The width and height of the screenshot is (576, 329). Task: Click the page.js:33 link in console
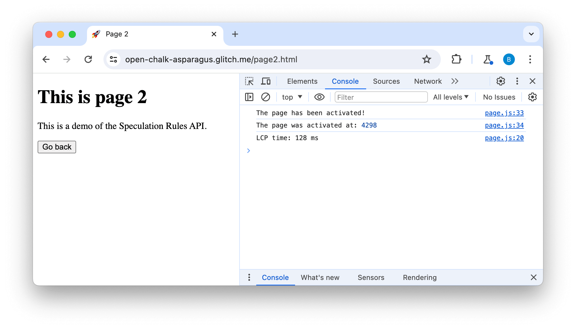point(504,113)
